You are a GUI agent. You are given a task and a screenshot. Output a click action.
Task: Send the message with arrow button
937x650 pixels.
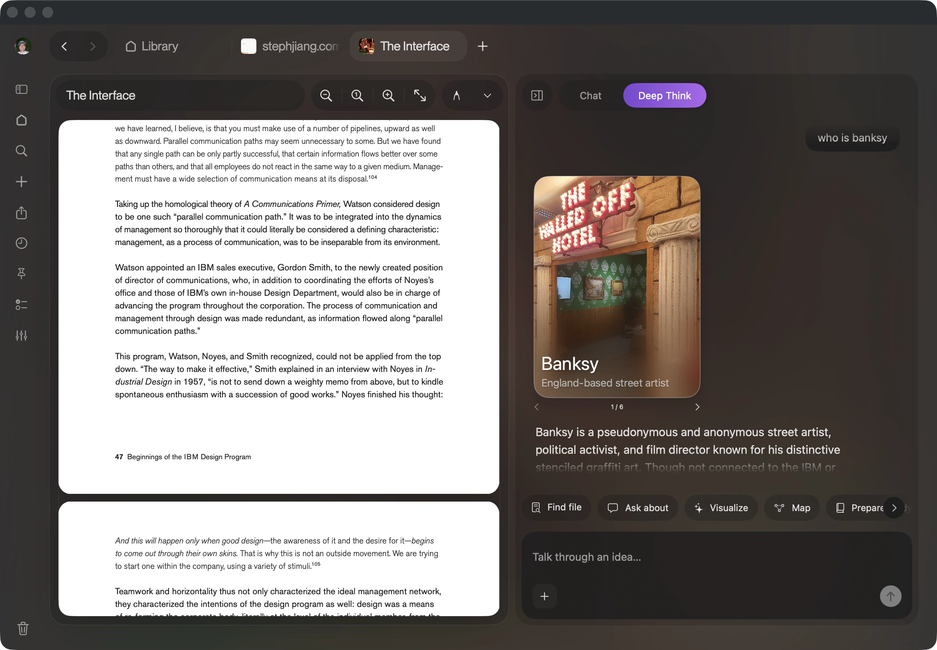pos(890,596)
